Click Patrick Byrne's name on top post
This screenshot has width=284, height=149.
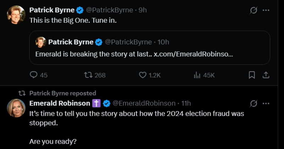point(52,10)
